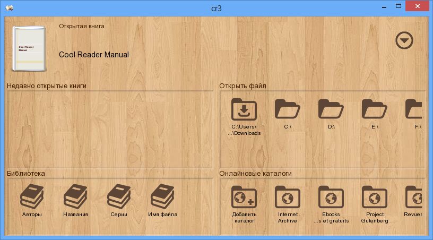Open the partially visible Revues catalog
Viewport: 433px width, 240px height.
[414, 197]
